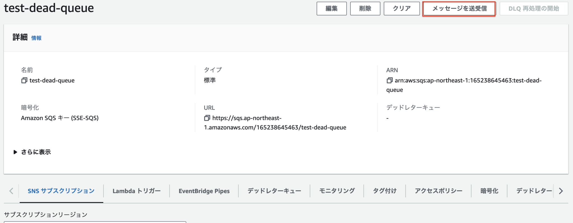The image size is (573, 223).
Task: Open the 情報 link beside 詳細
Action: tap(36, 38)
